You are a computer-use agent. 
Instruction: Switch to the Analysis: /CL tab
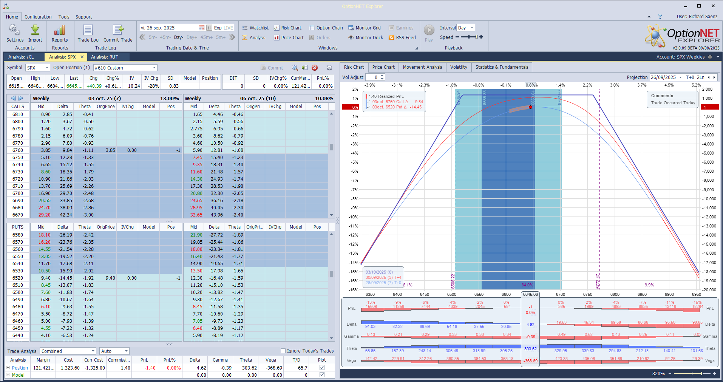[x=21, y=57]
